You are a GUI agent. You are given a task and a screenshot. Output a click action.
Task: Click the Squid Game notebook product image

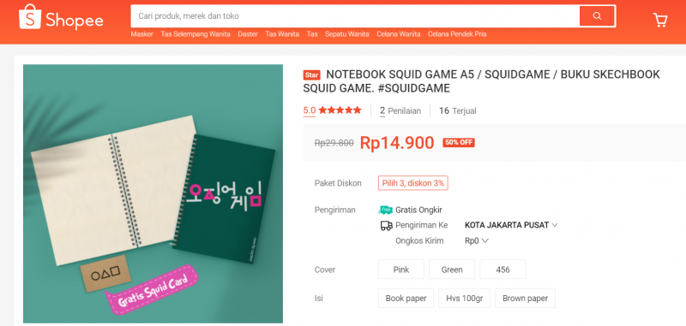[x=153, y=193]
